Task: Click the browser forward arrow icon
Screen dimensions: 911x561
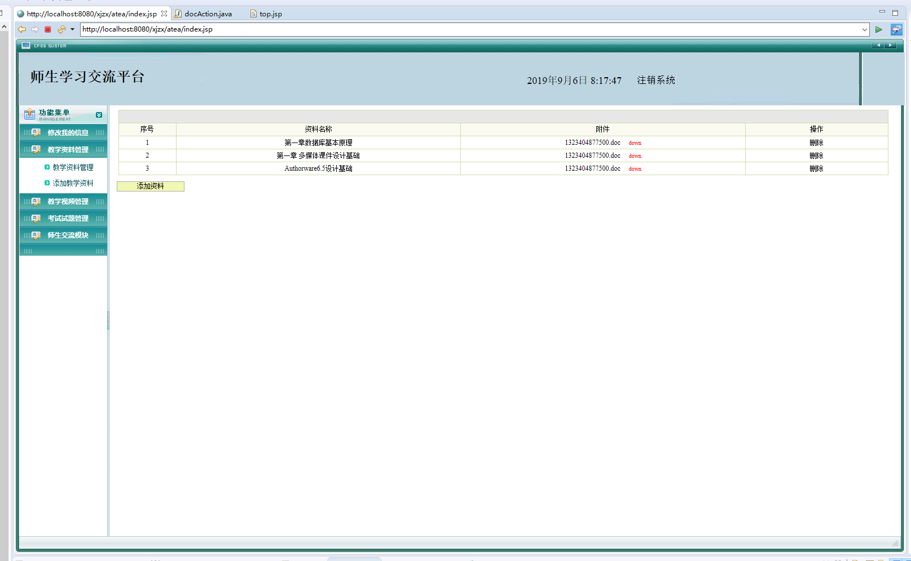Action: coord(35,29)
